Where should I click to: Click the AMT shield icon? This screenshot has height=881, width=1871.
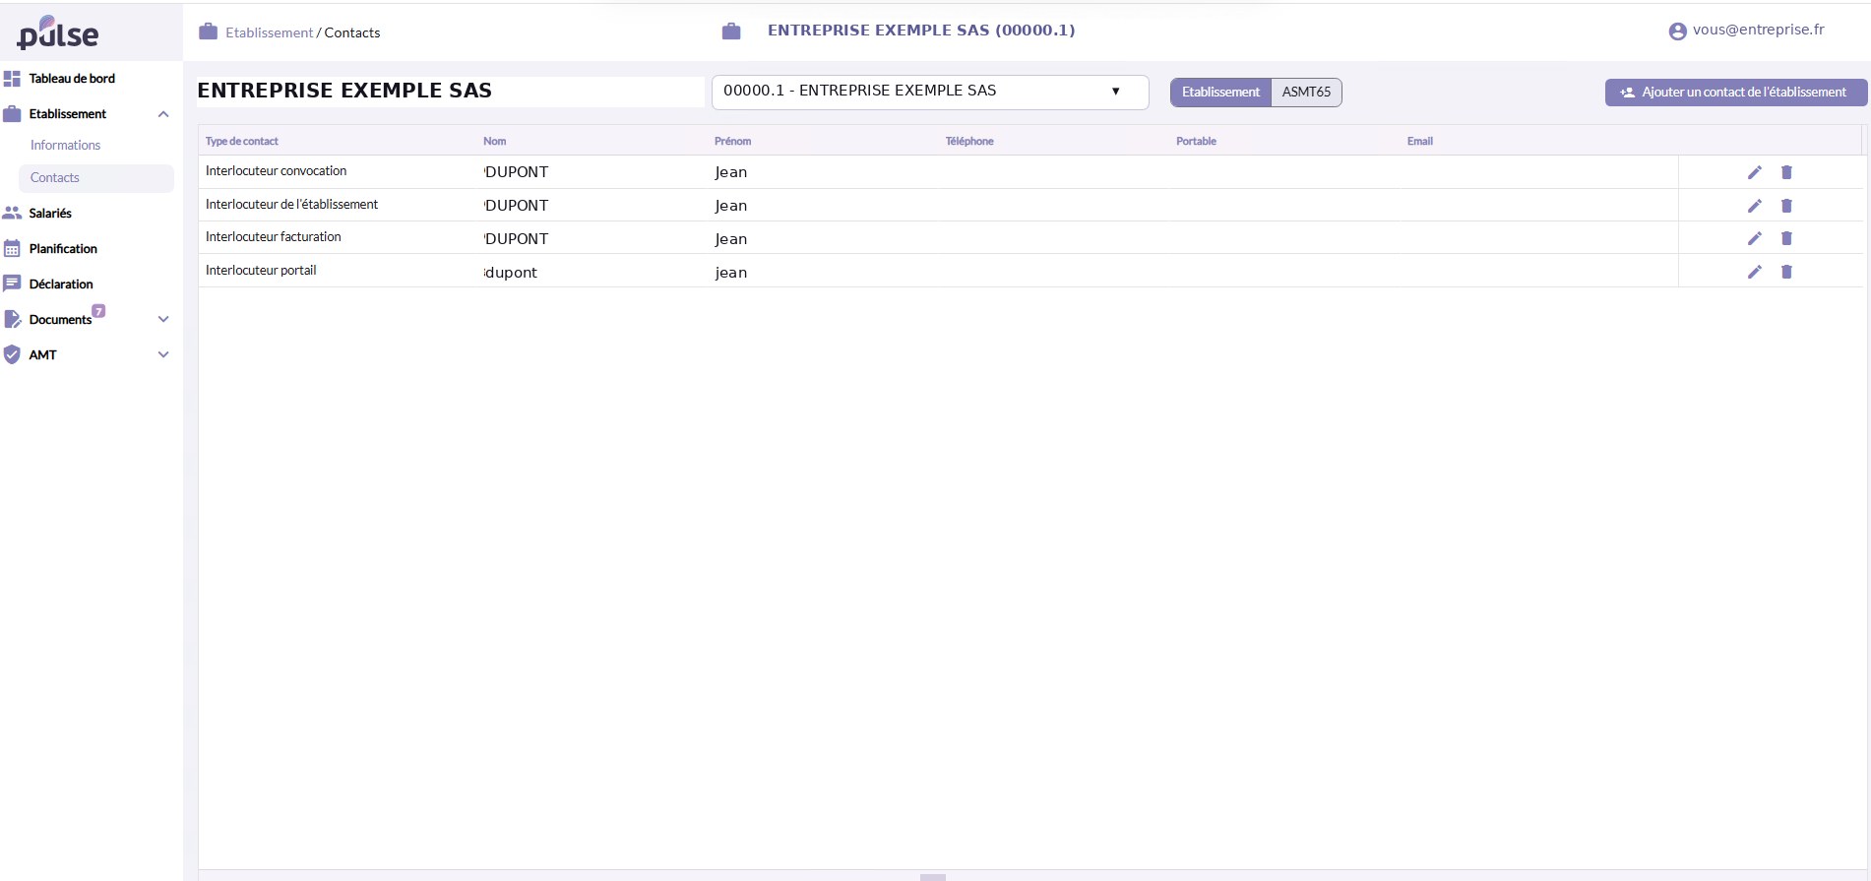[x=12, y=354]
